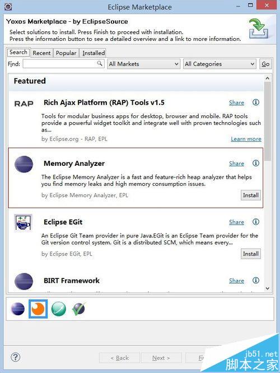
Task: Open the help question mark icon
Action: pyautogui.click(x=16, y=357)
